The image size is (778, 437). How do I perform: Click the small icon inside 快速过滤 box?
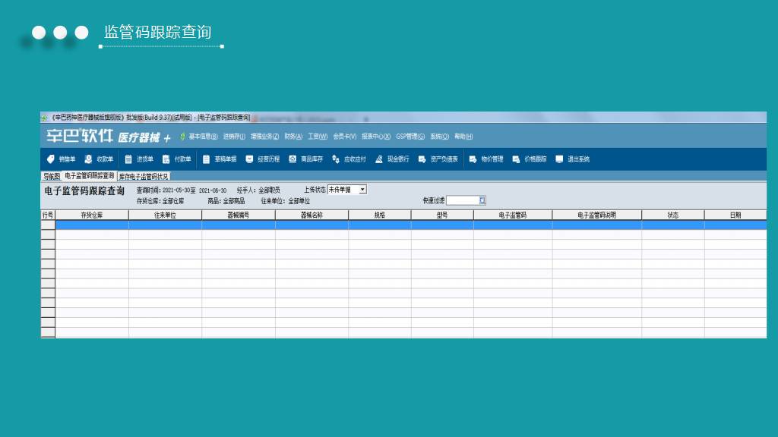point(482,200)
